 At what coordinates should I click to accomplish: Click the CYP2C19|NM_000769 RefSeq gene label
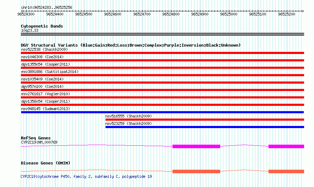click(x=39, y=142)
